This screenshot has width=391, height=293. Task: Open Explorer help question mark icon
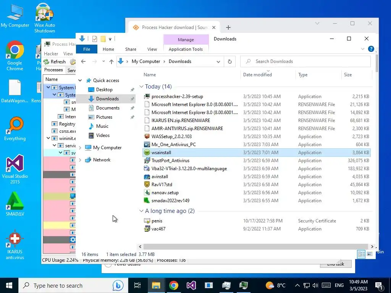(x=371, y=49)
